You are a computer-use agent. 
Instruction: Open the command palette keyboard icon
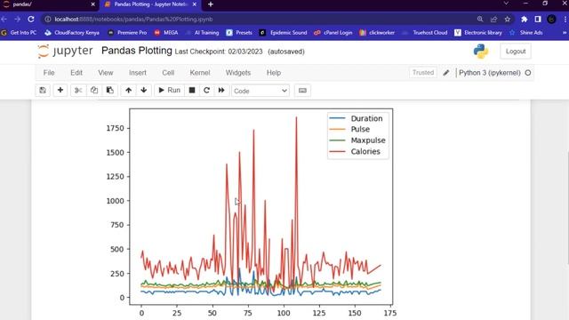click(x=302, y=91)
